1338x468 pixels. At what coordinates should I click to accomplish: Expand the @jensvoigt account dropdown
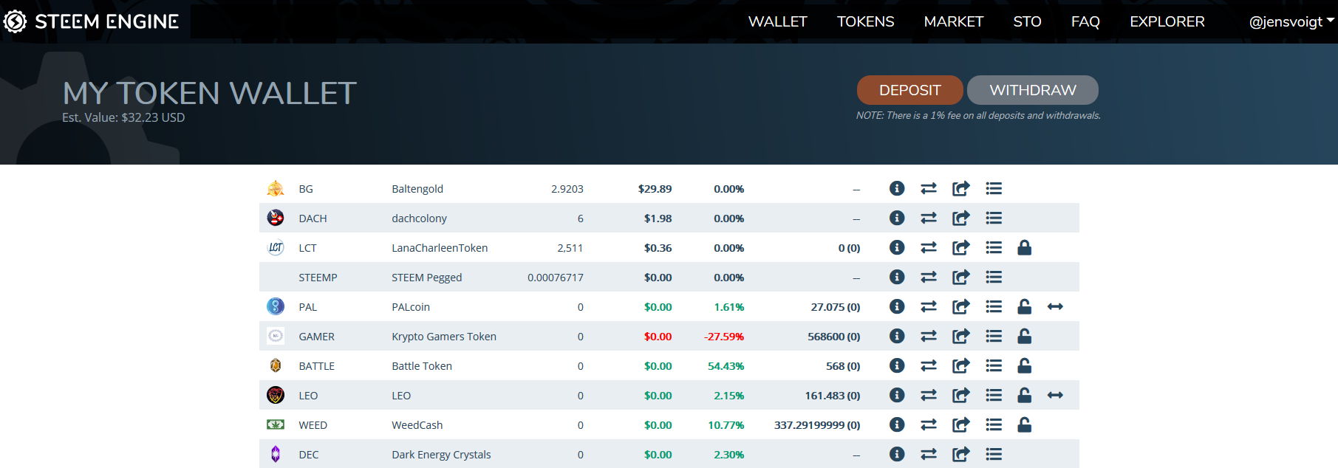pos(1291,21)
